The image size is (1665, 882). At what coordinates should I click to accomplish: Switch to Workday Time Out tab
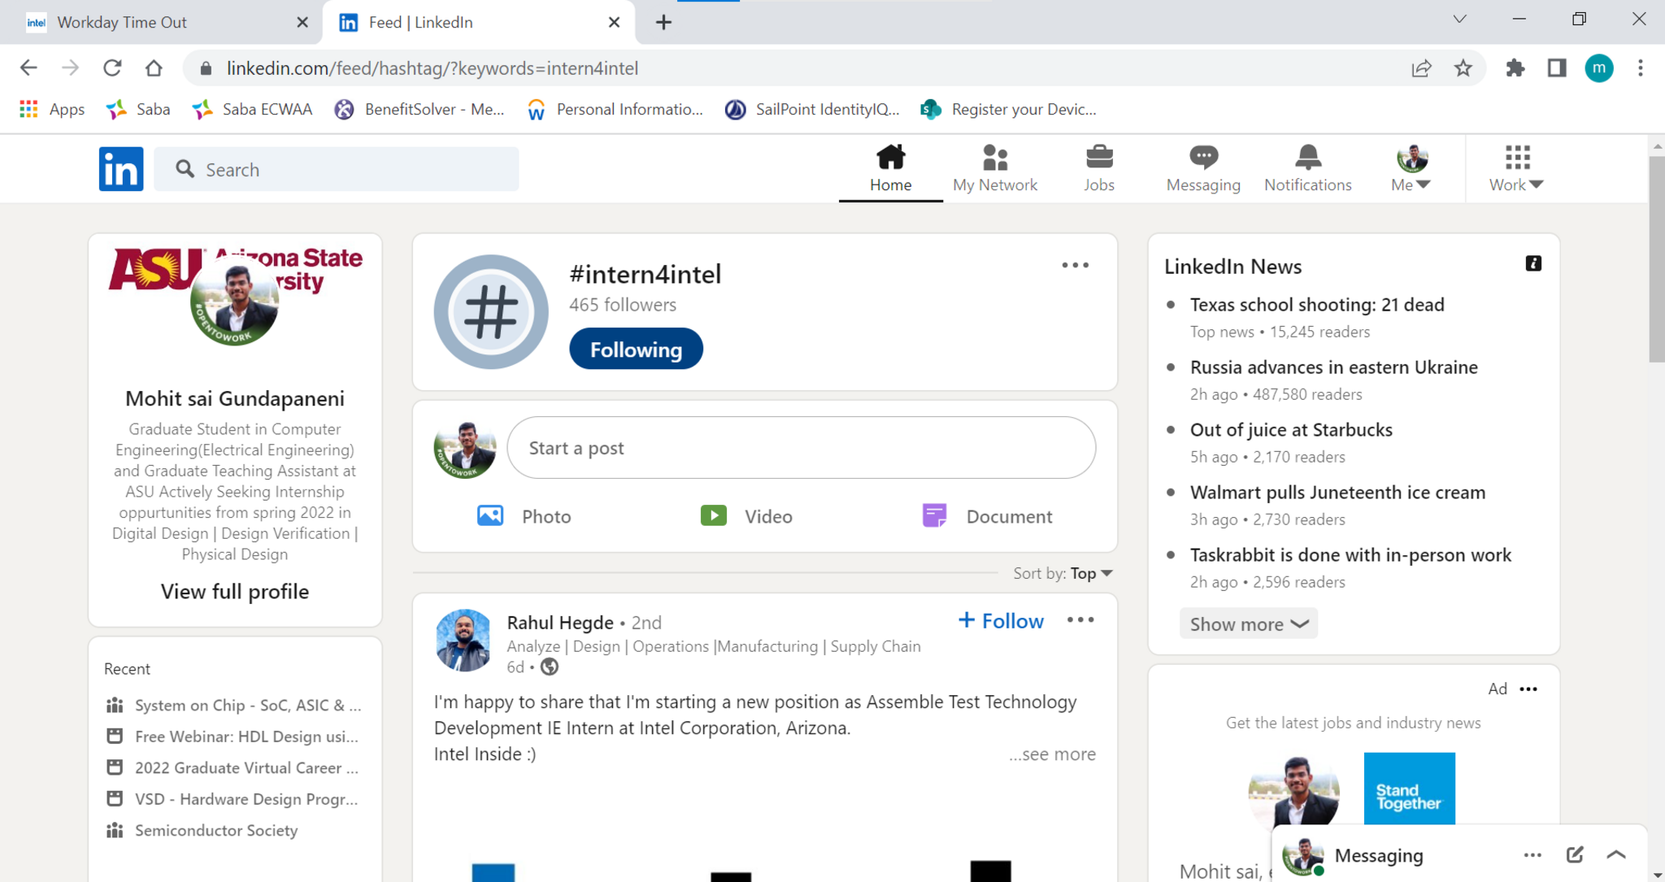click(122, 22)
